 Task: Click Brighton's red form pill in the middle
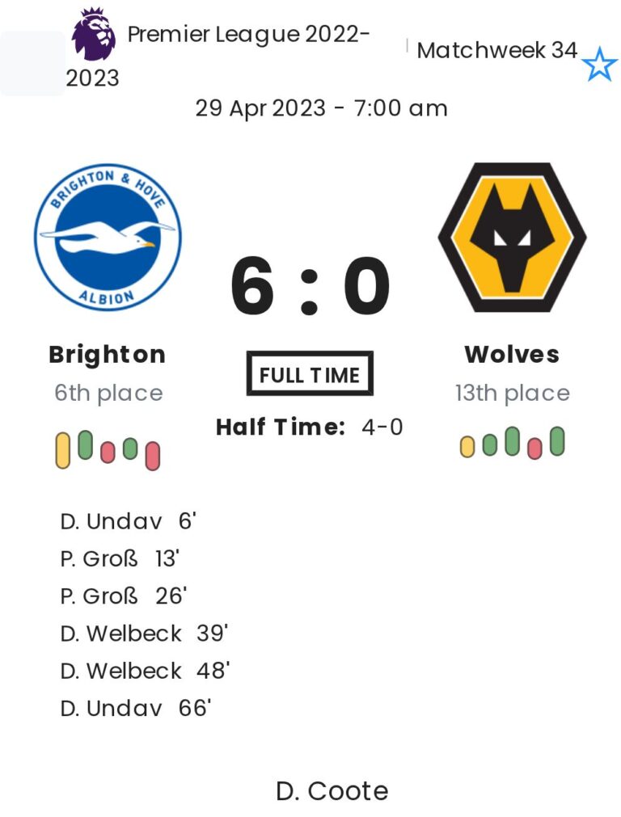[x=106, y=454]
